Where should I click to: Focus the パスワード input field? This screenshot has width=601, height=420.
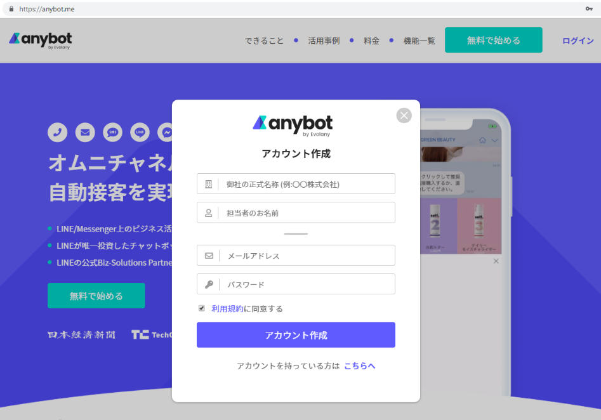click(296, 284)
